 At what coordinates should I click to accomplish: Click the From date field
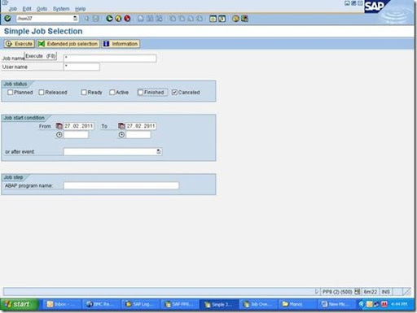tap(79, 126)
